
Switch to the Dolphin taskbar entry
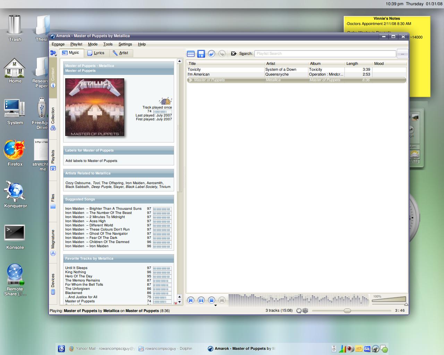[165, 348]
